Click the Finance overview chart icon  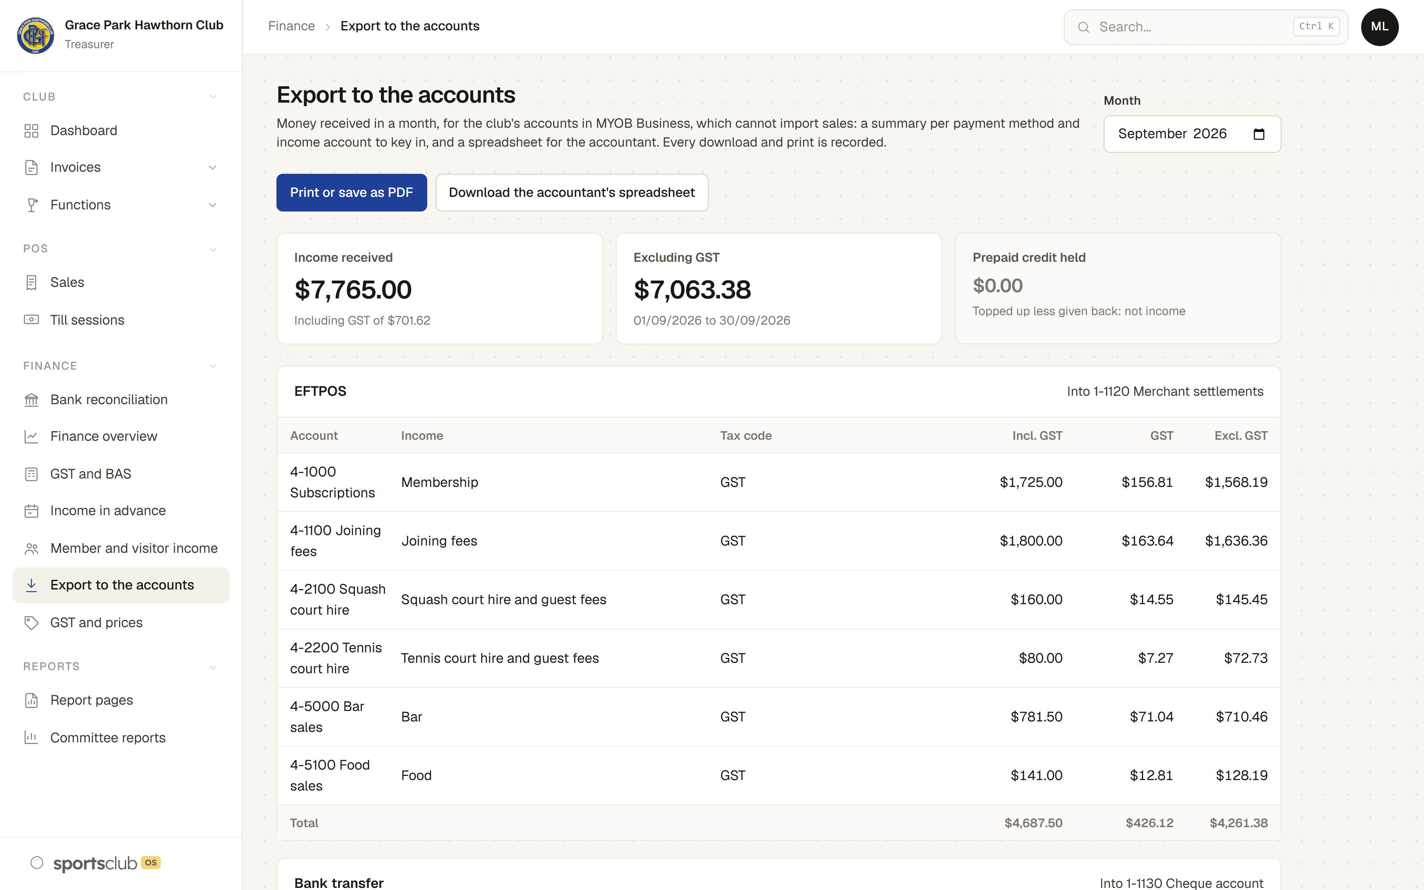point(31,437)
